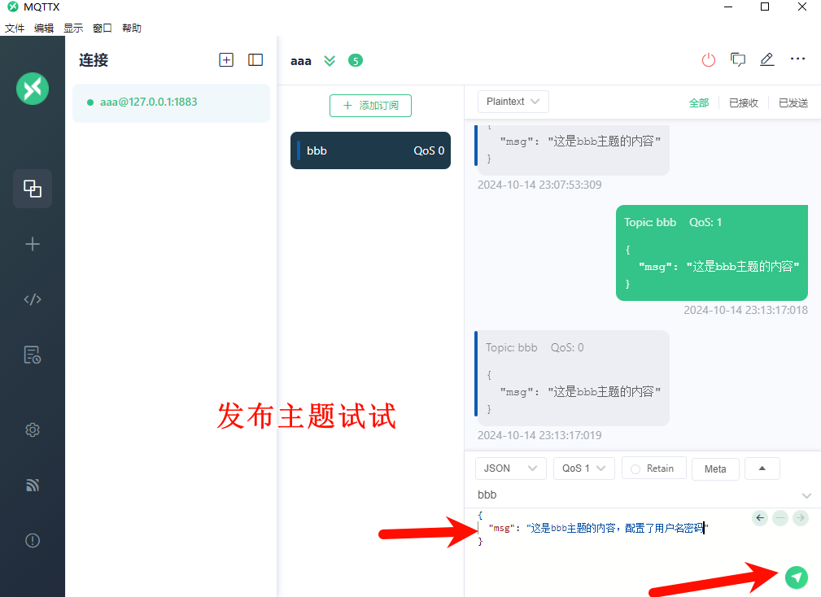This screenshot has width=821, height=597.
Task: Open Settings gear icon
Action: tap(33, 429)
